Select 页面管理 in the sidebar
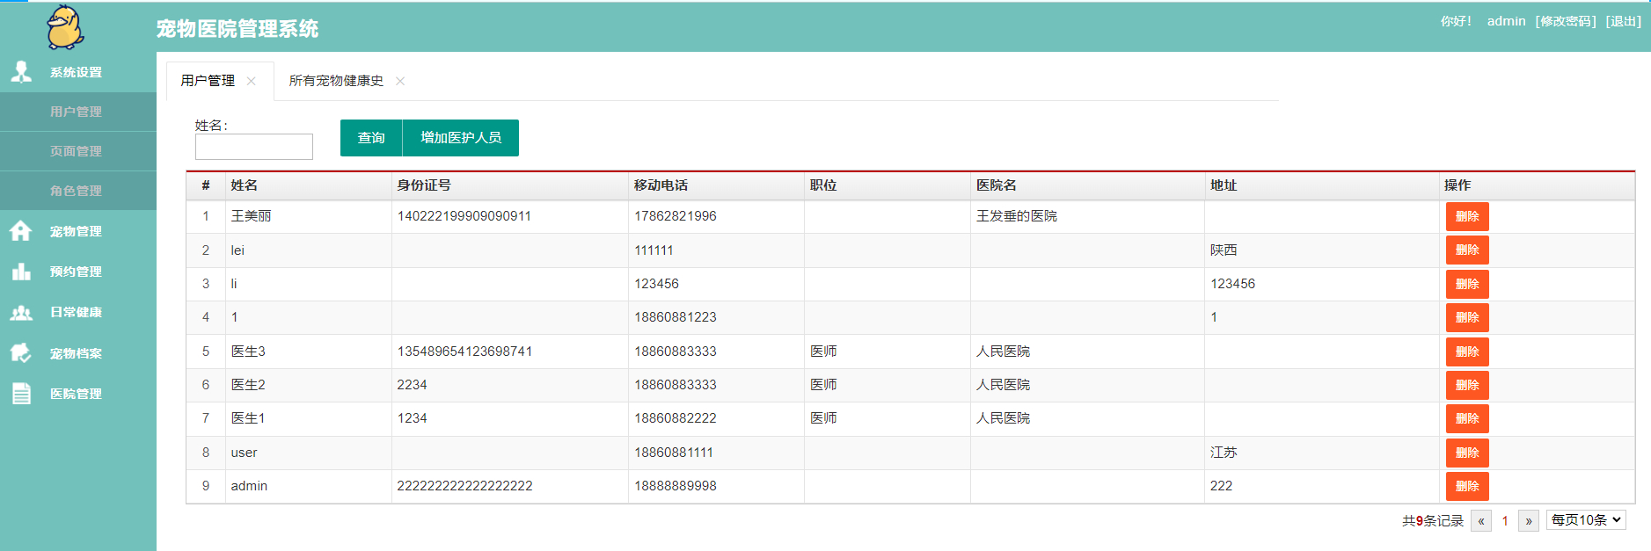 (78, 151)
